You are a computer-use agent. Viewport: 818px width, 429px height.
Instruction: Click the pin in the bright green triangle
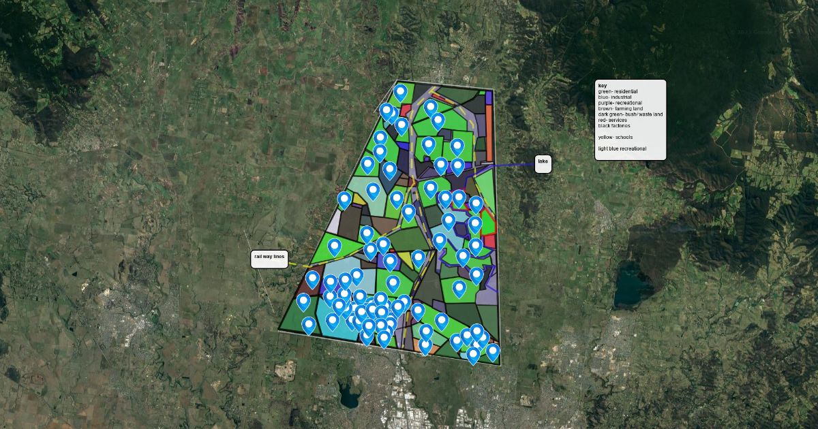(x=334, y=246)
